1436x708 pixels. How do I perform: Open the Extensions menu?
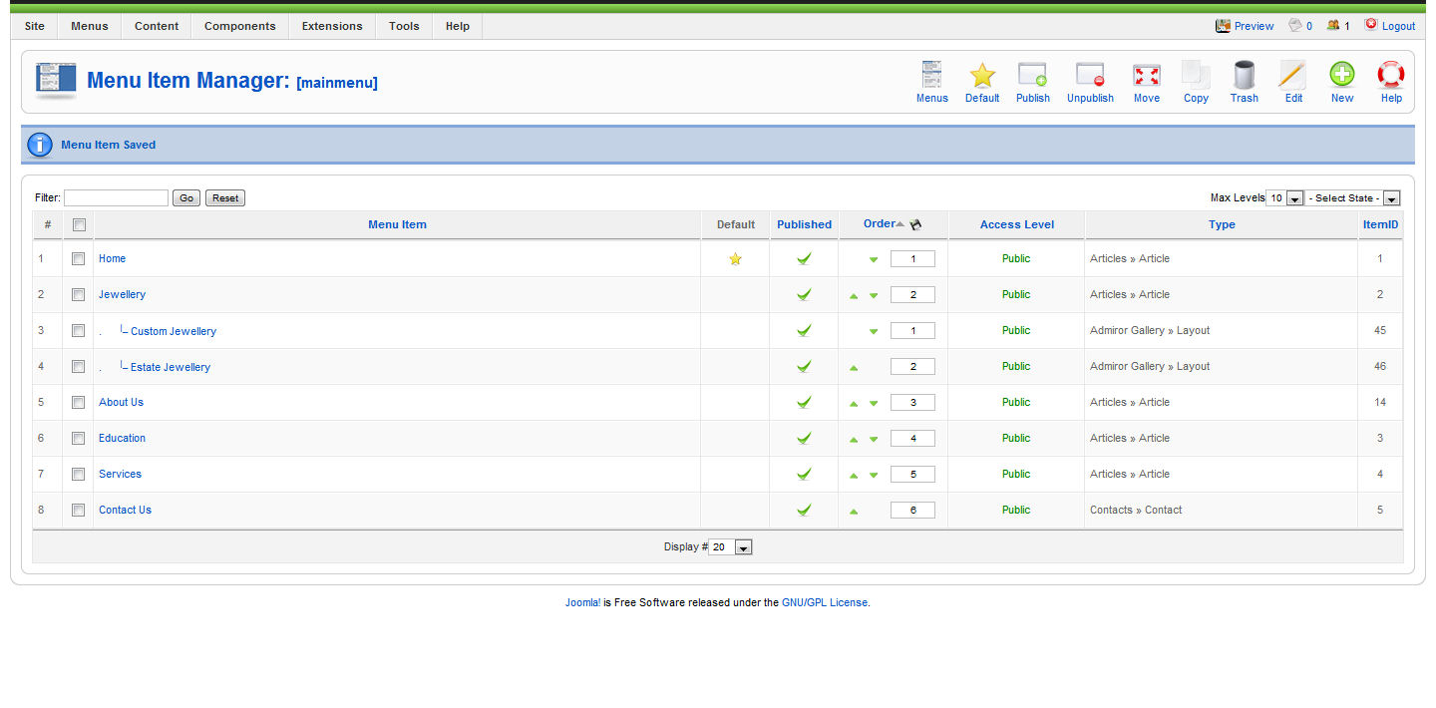(x=332, y=26)
